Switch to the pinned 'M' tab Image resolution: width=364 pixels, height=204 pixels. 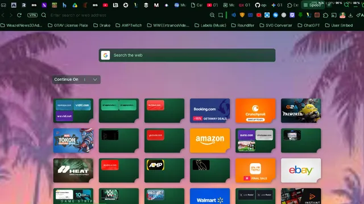[x=156, y=5]
